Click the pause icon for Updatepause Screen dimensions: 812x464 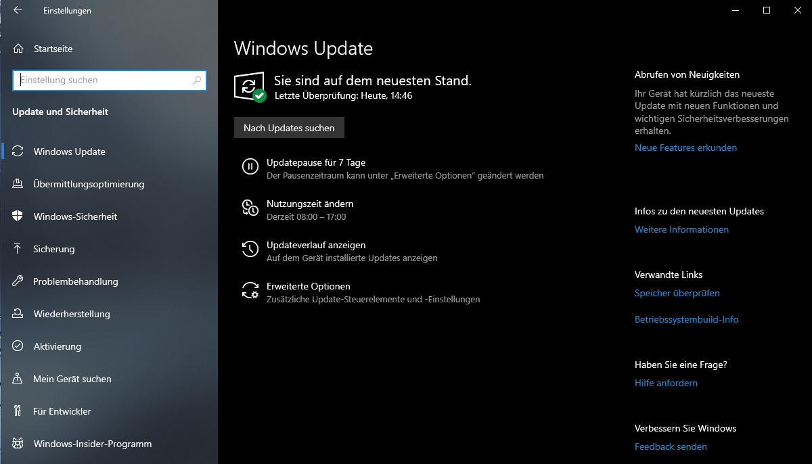250,166
